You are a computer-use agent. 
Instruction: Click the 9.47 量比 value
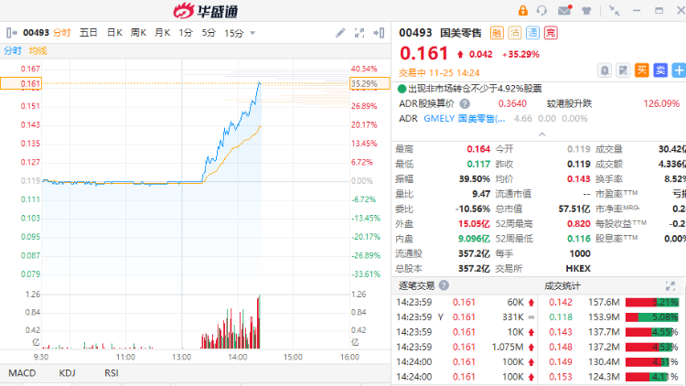point(481,194)
